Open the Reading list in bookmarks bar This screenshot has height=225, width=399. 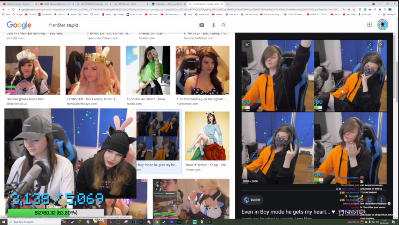[390, 14]
